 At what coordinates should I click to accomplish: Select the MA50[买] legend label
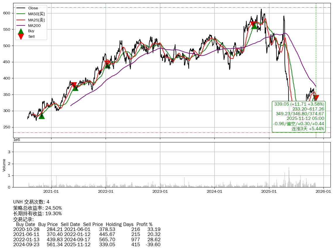click(x=36, y=14)
